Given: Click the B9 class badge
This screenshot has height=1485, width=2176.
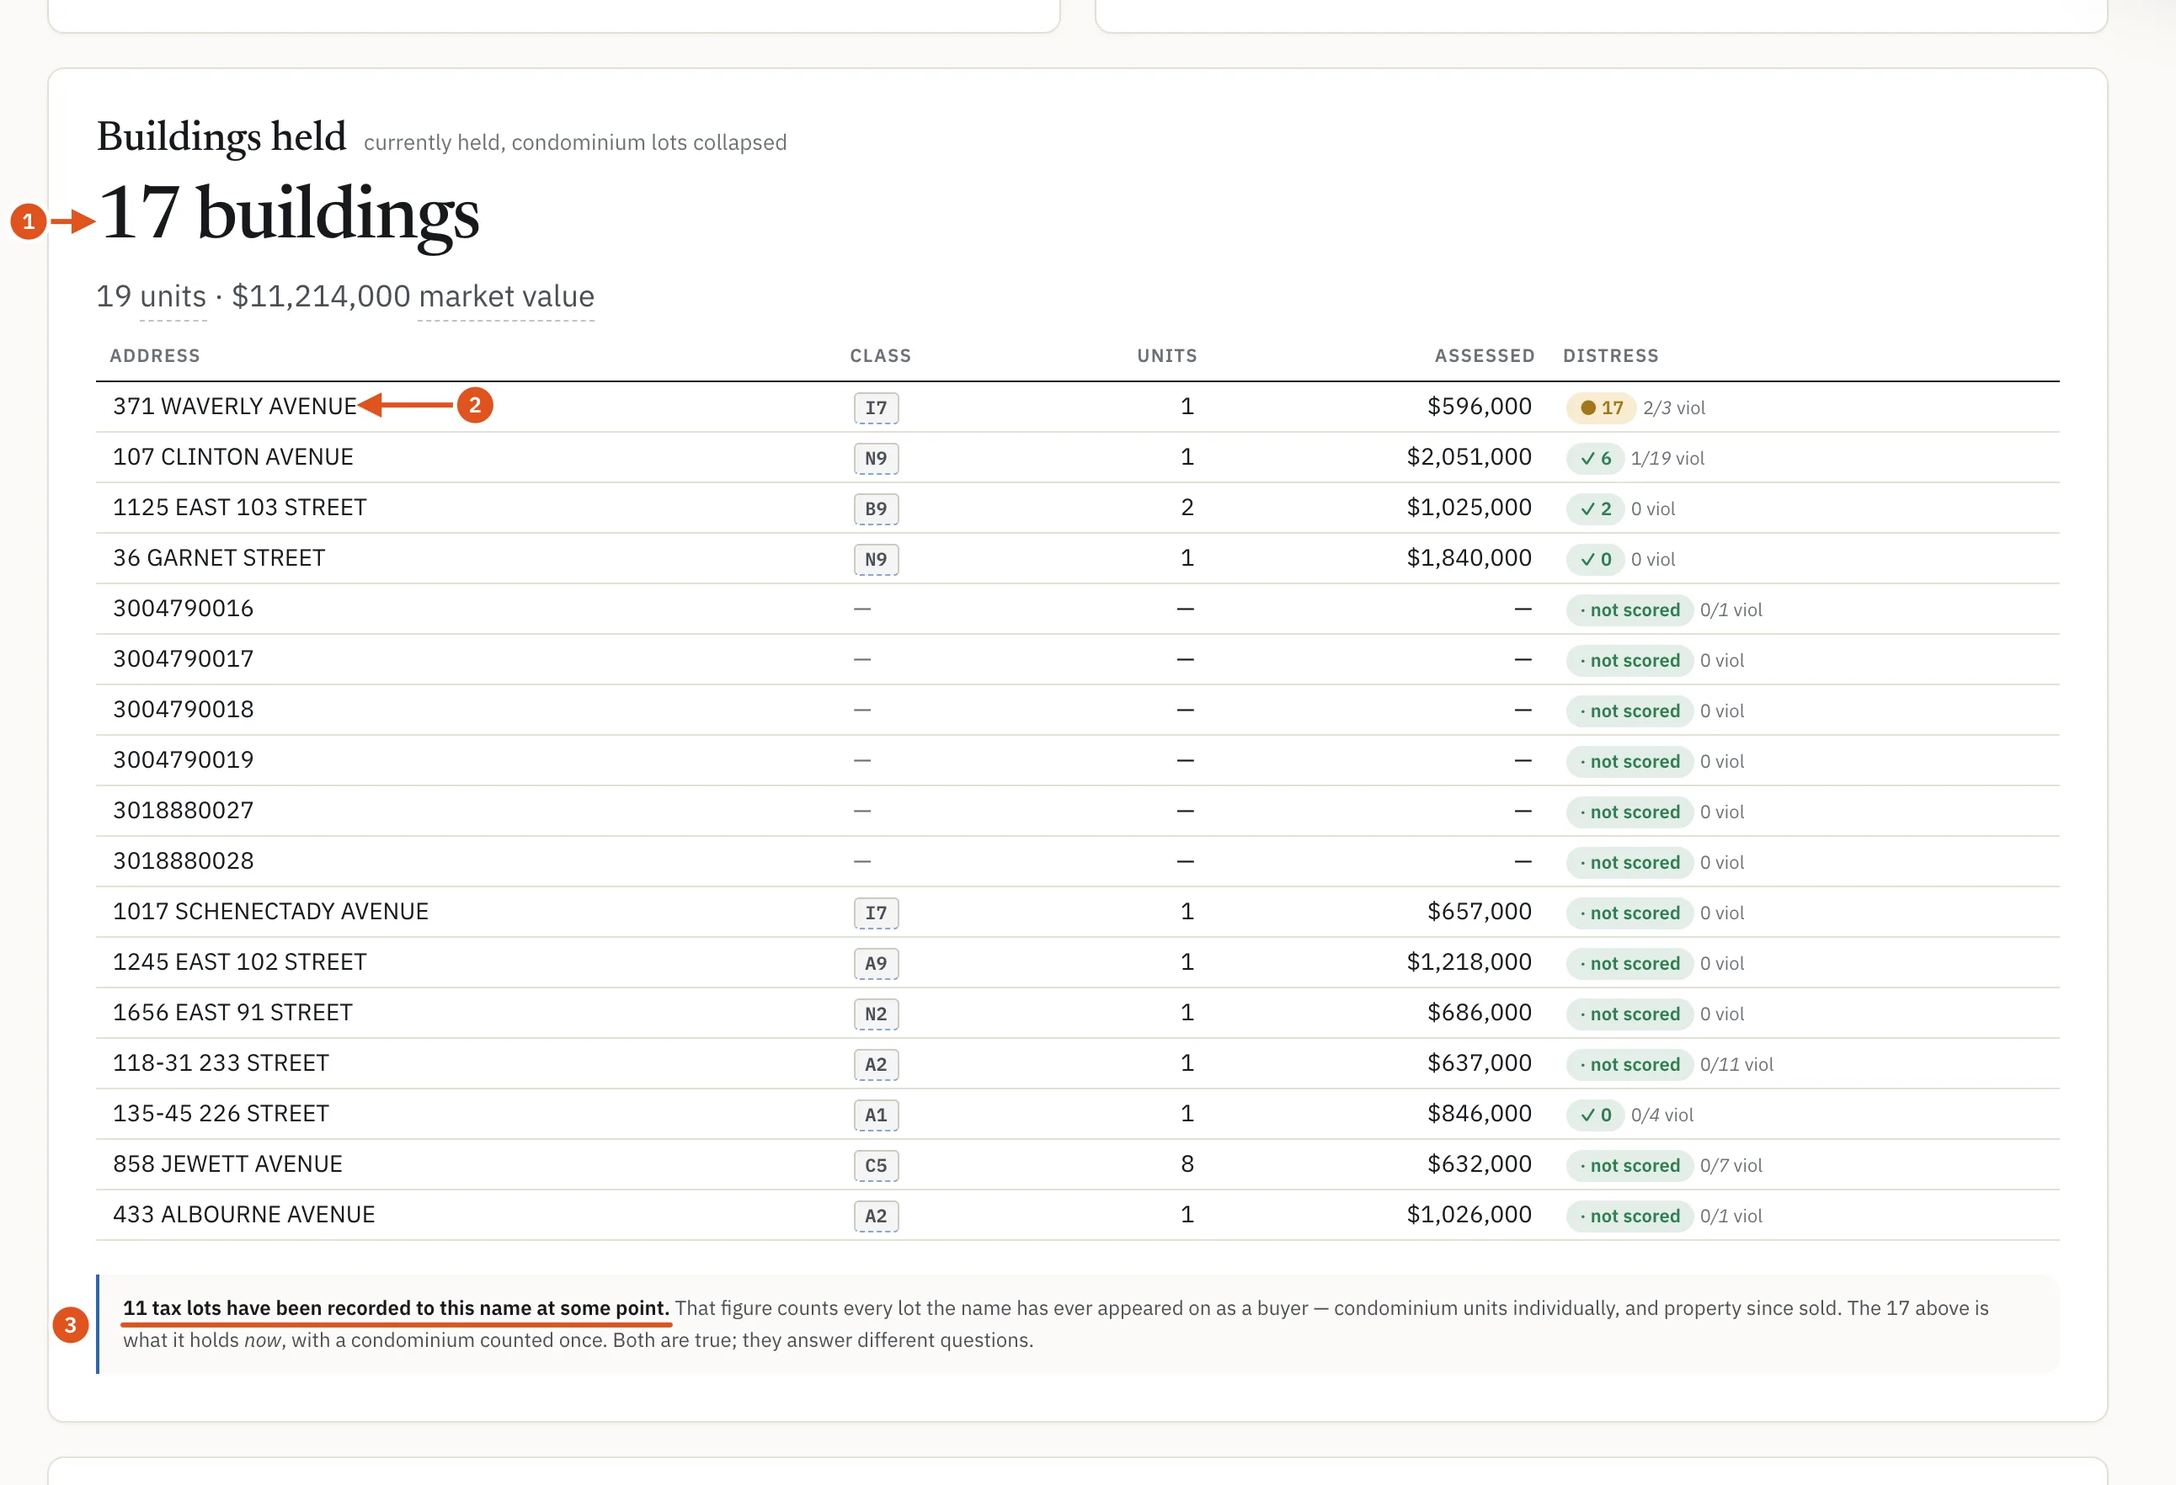Looking at the screenshot, I should [x=876, y=509].
